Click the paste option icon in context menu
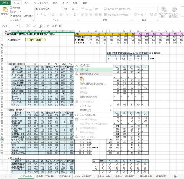 (x=82, y=79)
